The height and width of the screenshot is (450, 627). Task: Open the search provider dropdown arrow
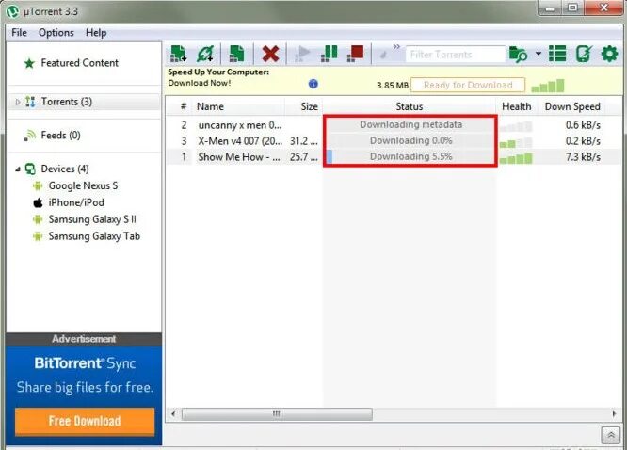539,54
